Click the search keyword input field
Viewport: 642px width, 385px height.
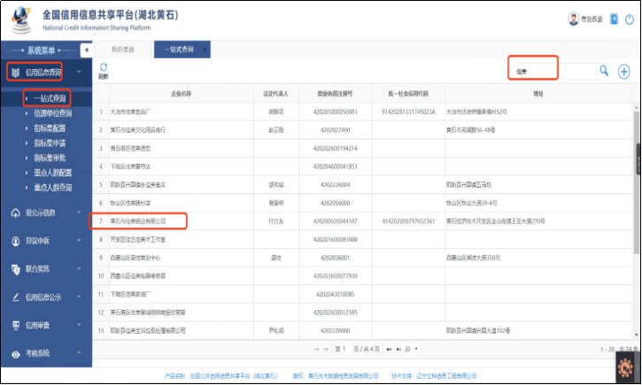tap(553, 71)
